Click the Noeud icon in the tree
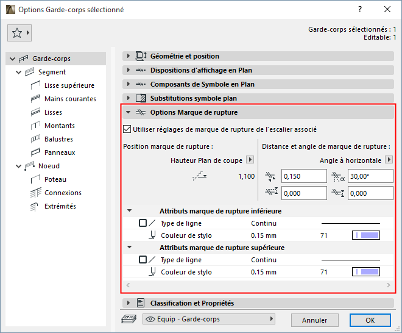Image resolution: width=402 pixels, height=333 pixels. click(x=29, y=166)
